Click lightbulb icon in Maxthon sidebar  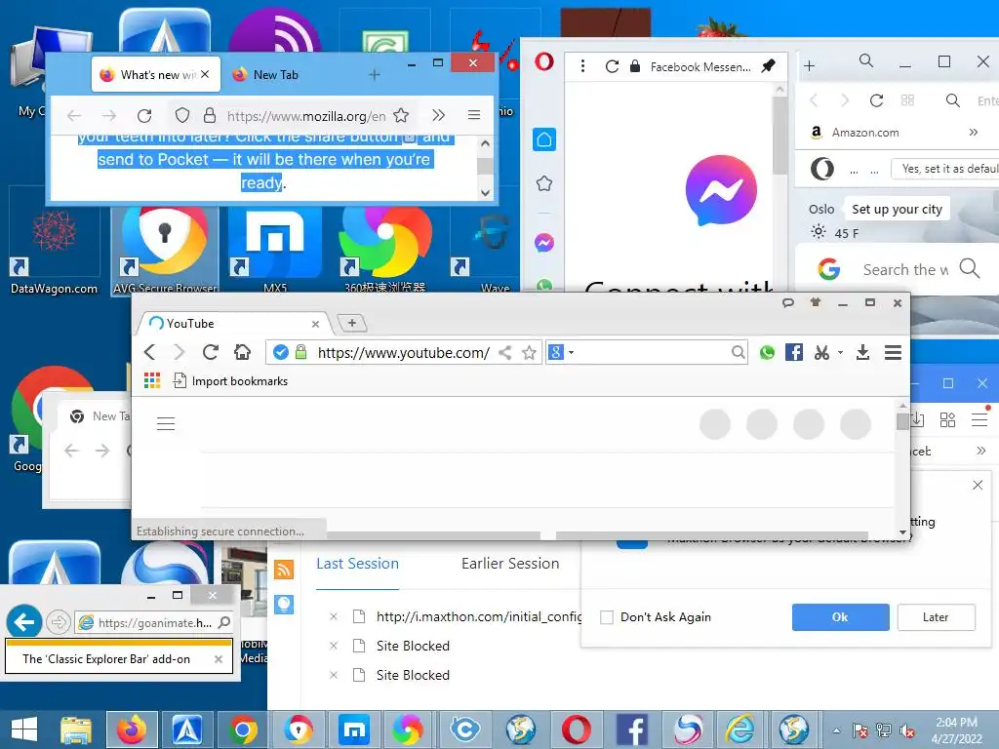[x=284, y=604]
